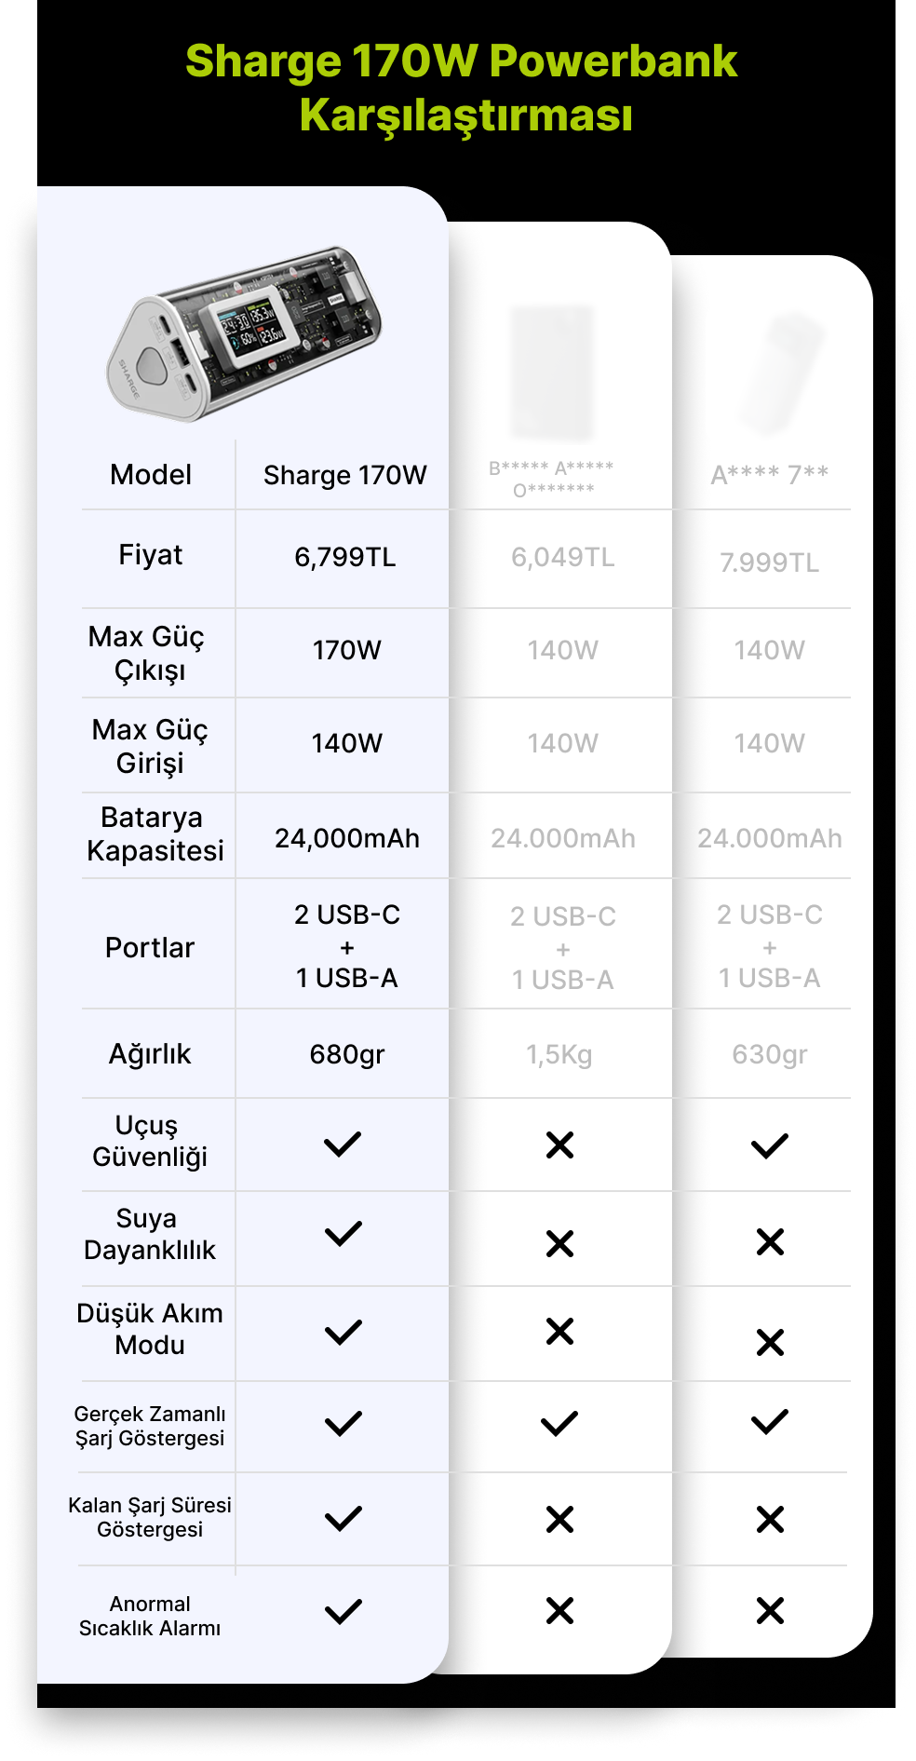Click the cross for Uçuş Güvenliği in 6,049TL column

(560, 1145)
